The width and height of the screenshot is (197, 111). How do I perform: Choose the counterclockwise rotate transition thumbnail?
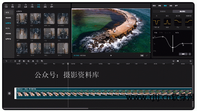[x=63, y=19]
